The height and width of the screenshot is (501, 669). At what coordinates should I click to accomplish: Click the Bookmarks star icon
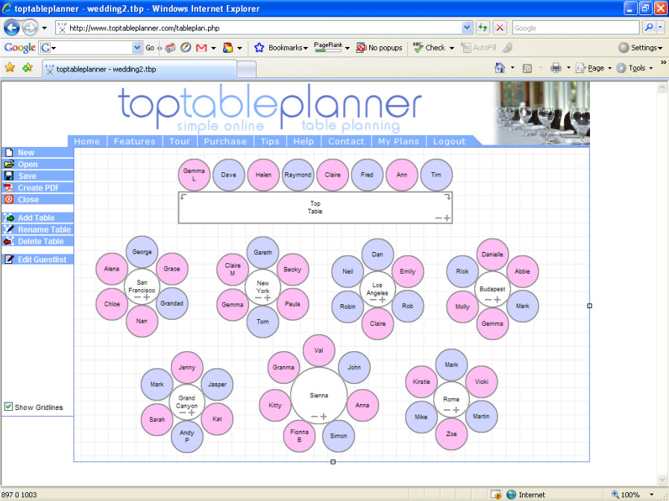pyautogui.click(x=259, y=48)
